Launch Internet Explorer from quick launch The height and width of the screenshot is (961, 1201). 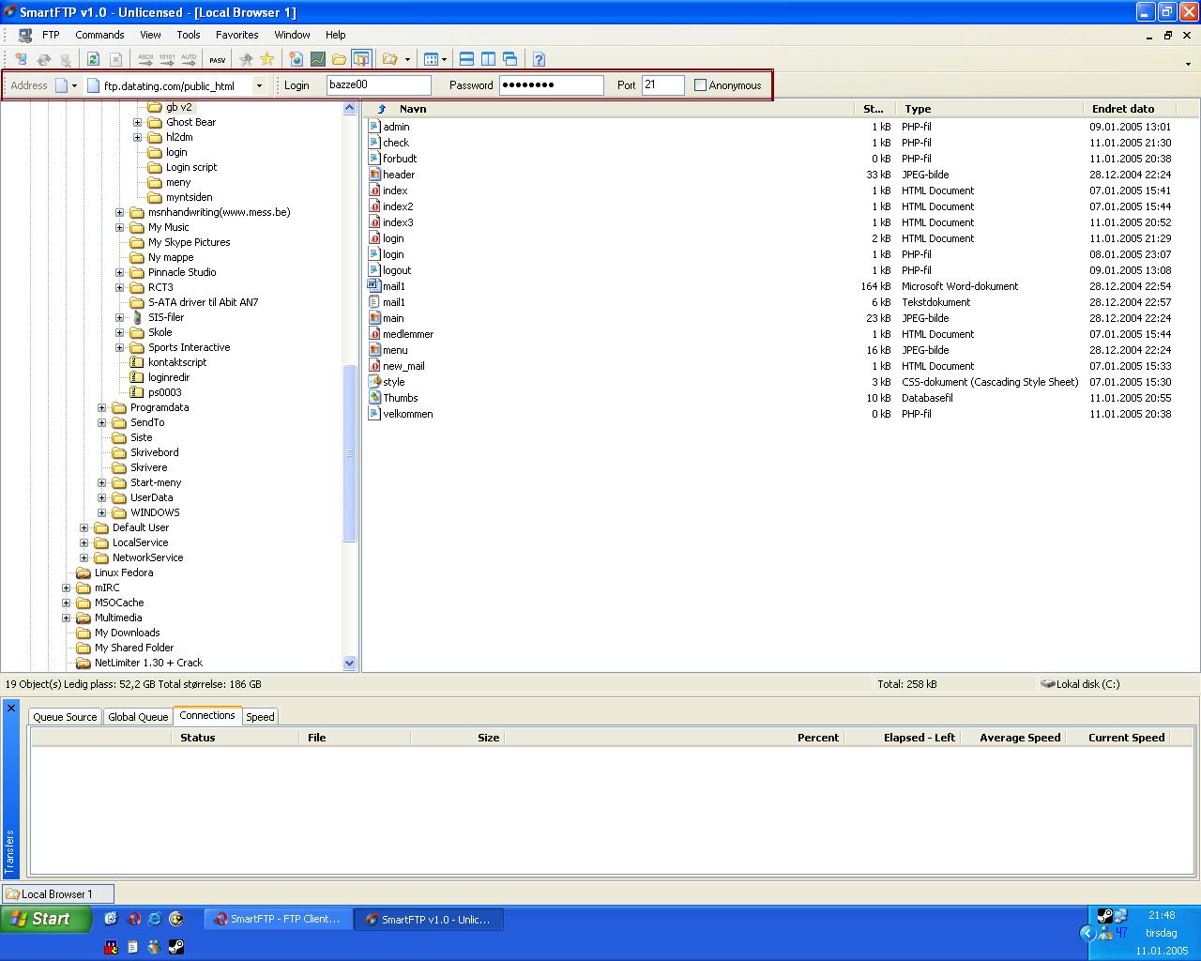point(154,919)
